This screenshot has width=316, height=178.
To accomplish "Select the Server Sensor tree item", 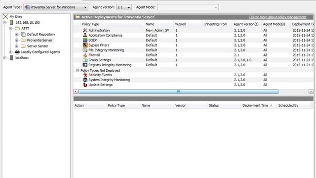I will 38,46.
